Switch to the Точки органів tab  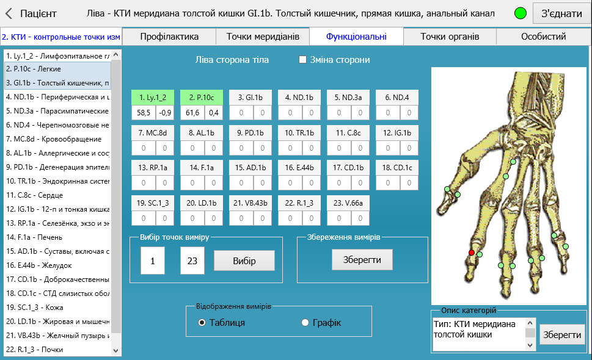coord(449,37)
